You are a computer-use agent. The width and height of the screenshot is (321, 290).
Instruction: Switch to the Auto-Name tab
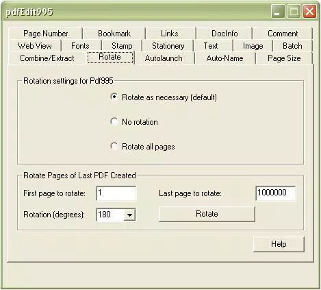coord(224,58)
